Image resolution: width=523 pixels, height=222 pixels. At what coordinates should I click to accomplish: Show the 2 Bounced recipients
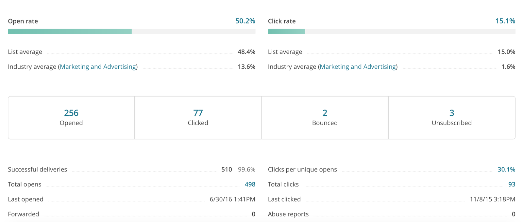(x=325, y=113)
